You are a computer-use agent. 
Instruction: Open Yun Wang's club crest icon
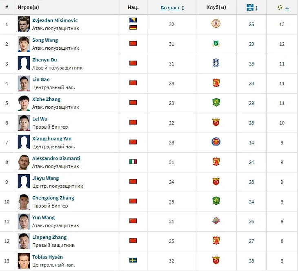pyautogui.click(x=216, y=221)
